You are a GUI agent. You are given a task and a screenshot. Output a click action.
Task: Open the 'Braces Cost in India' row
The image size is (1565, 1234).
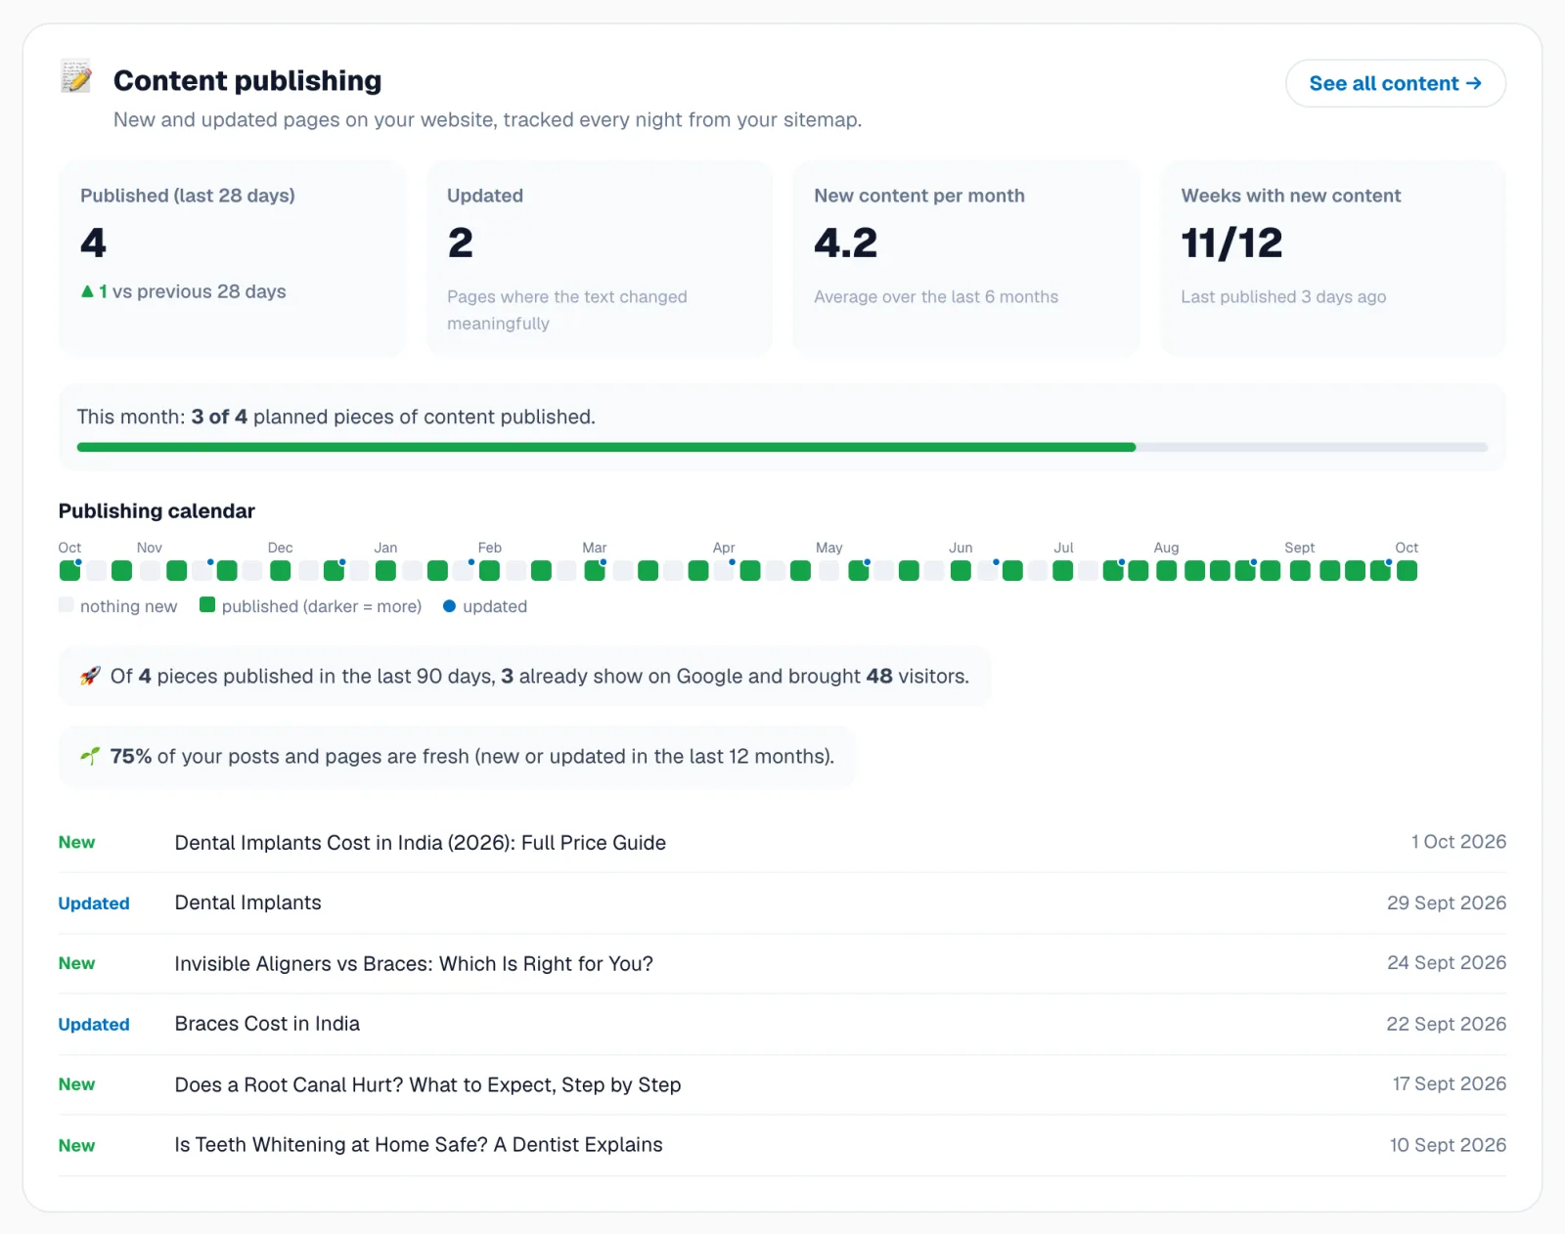782,1025
